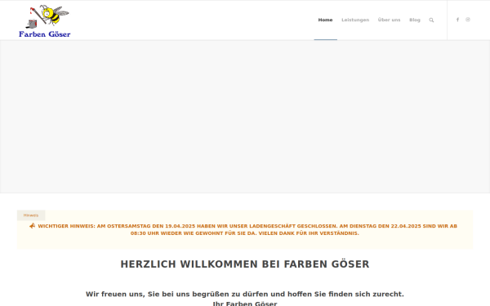The width and height of the screenshot is (490, 306).
Task: Open the Über uns menu item
Action: (x=389, y=20)
